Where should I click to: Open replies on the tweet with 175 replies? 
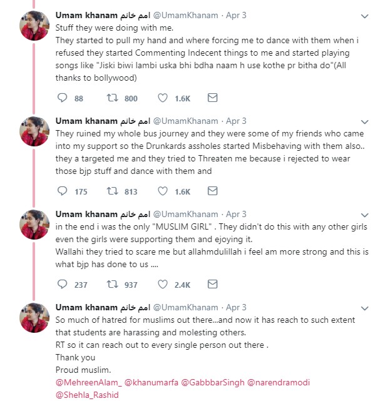[x=62, y=191]
